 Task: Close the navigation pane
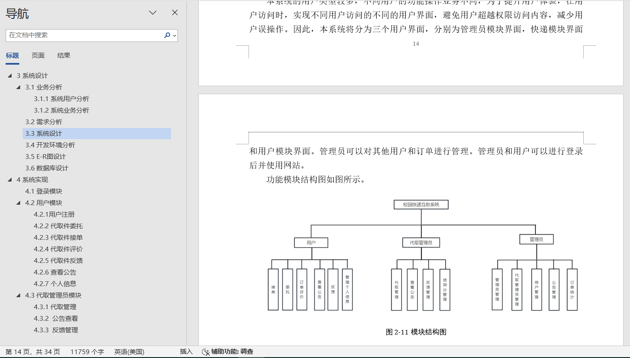point(175,13)
